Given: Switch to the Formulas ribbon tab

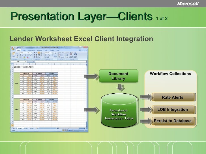Looking at the screenshot, I should 40,50.
